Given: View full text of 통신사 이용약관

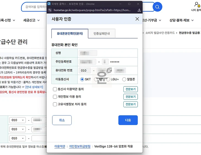Looking at the screenshot, I should coord(131,89).
